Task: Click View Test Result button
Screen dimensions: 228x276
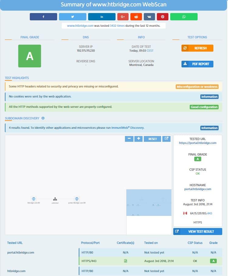Action: coord(198,231)
